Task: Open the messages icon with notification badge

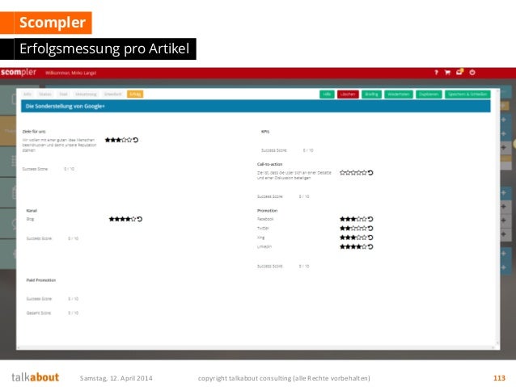Action: [x=459, y=72]
